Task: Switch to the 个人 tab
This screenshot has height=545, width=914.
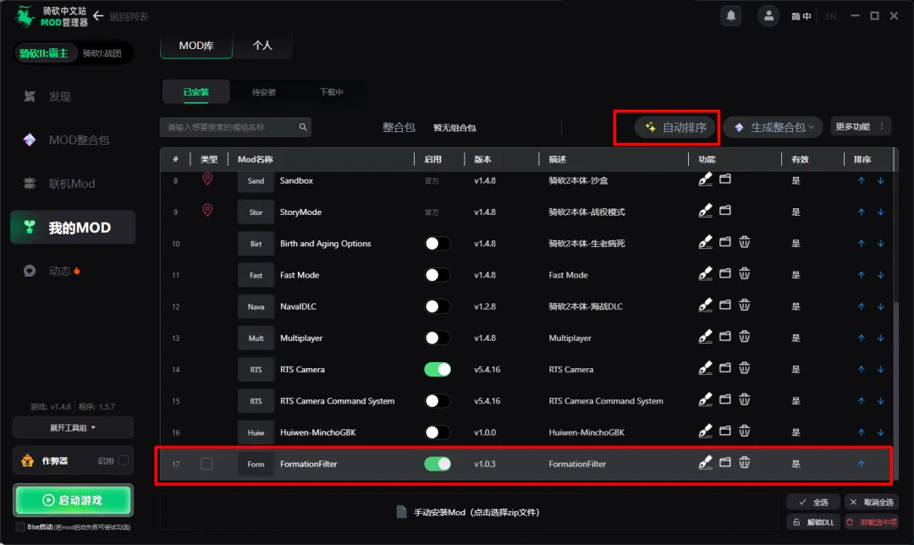Action: [x=262, y=46]
